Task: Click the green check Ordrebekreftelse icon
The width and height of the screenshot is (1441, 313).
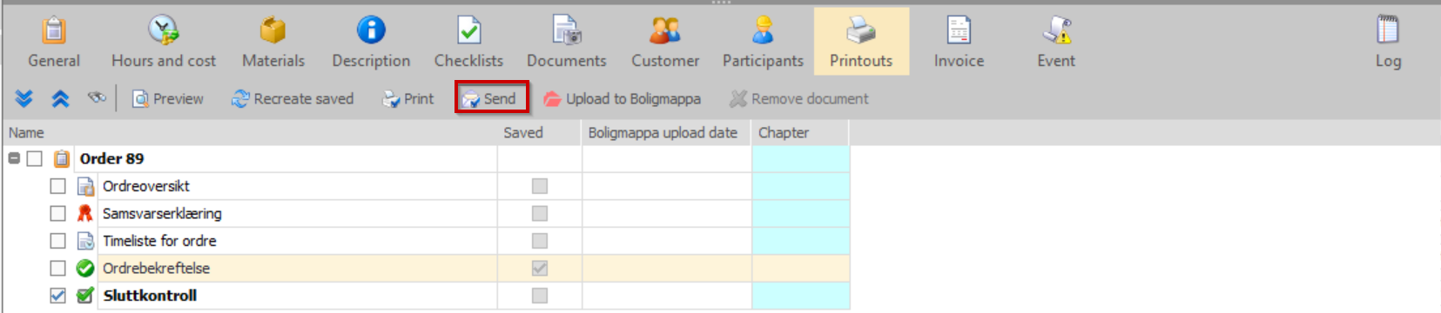Action: [x=85, y=268]
